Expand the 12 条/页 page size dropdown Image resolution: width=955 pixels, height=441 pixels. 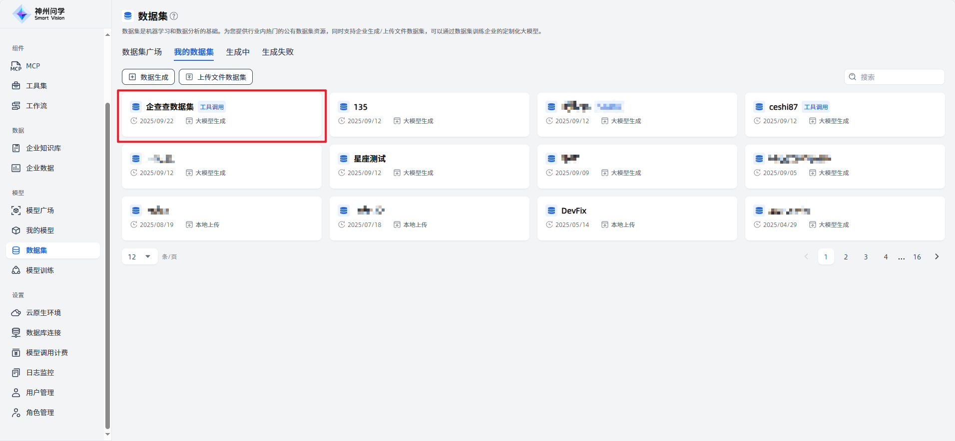point(139,257)
